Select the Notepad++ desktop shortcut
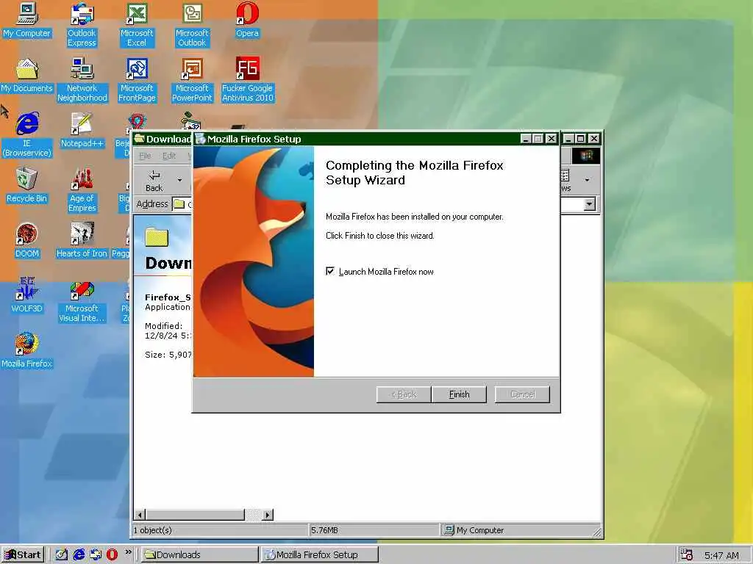753x564 pixels. pos(82,131)
